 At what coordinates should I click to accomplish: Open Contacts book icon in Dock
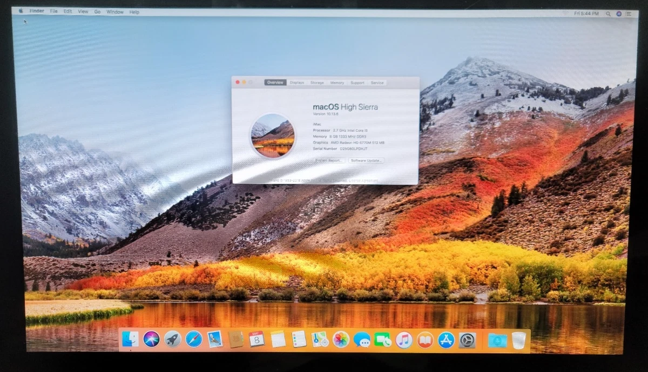tap(235, 339)
